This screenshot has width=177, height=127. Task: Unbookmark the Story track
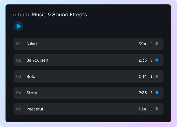point(157,93)
